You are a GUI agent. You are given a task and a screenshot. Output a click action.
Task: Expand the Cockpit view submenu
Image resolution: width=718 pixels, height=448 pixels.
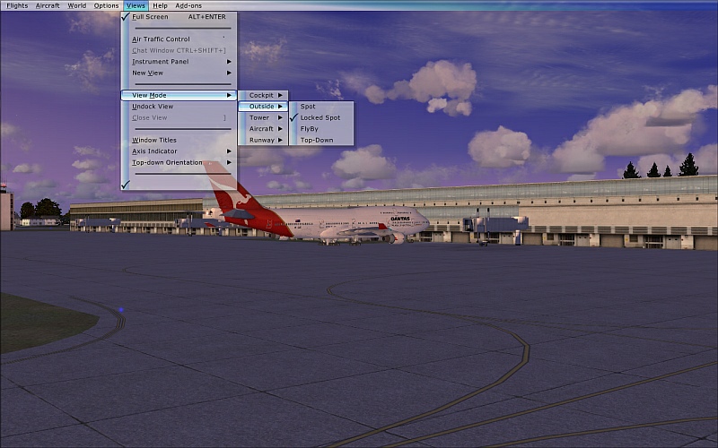[263, 95]
